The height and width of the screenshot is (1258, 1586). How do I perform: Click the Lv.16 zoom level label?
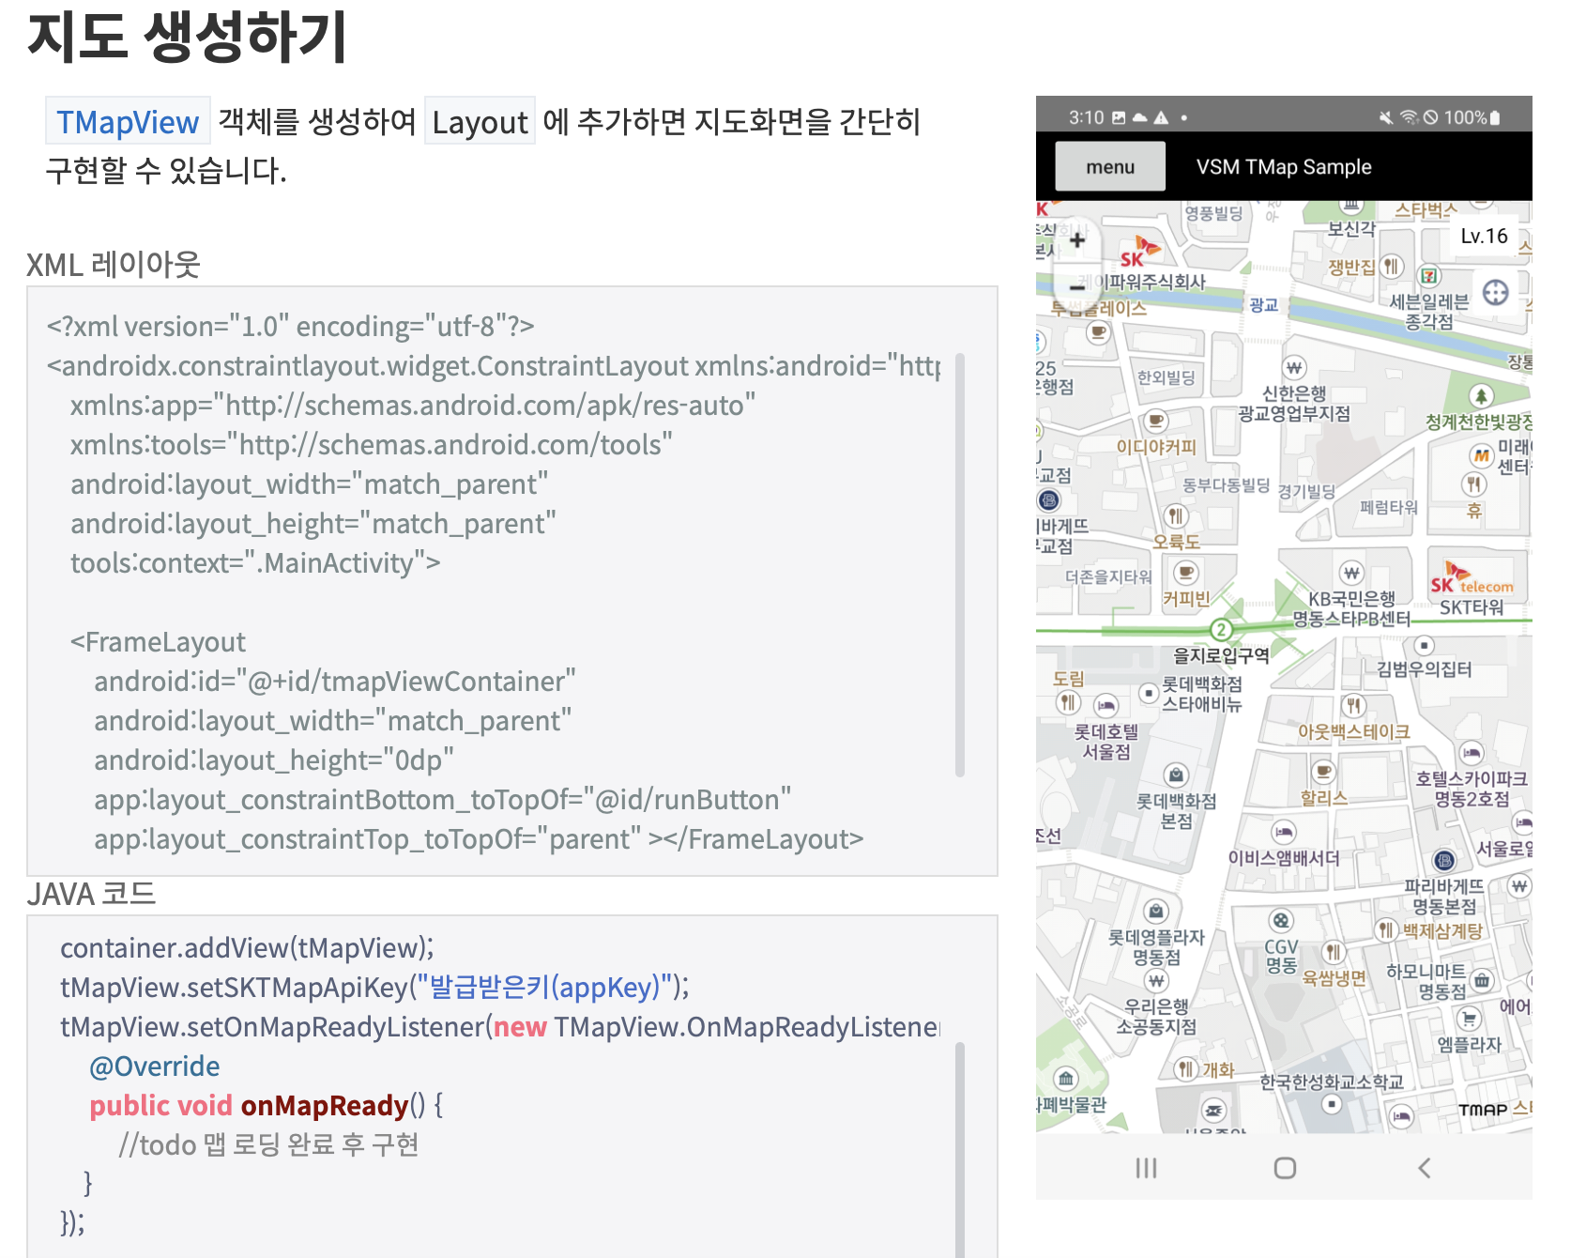click(x=1484, y=236)
